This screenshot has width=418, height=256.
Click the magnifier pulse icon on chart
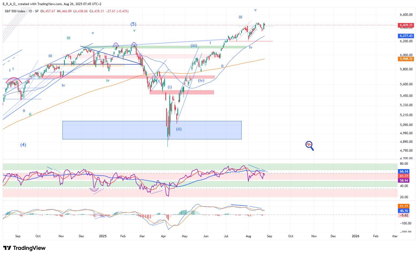pyautogui.click(x=309, y=146)
